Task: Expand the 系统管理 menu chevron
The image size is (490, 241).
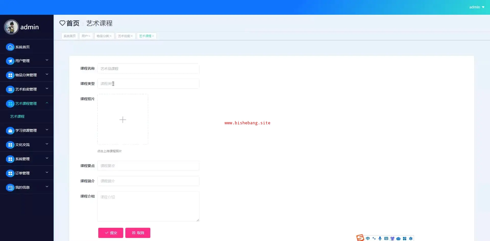Action: (x=47, y=158)
